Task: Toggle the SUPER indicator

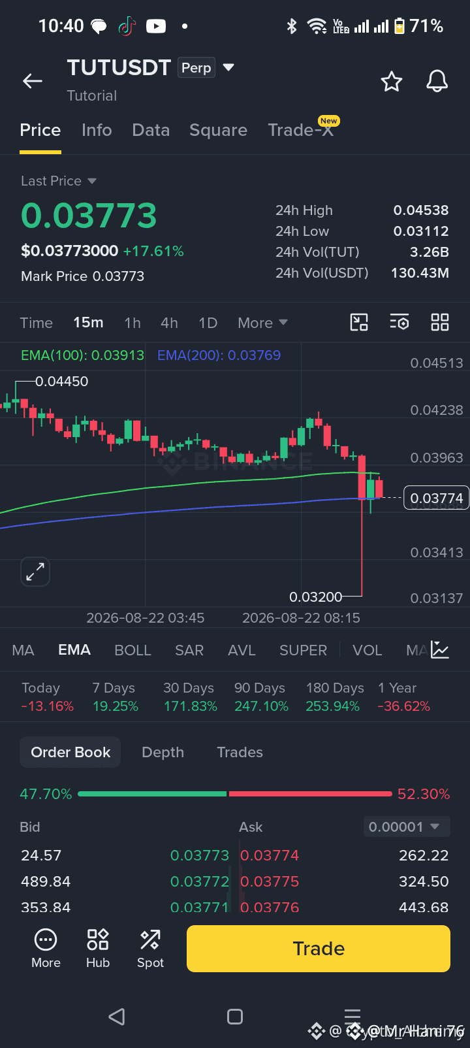Action: click(x=303, y=650)
